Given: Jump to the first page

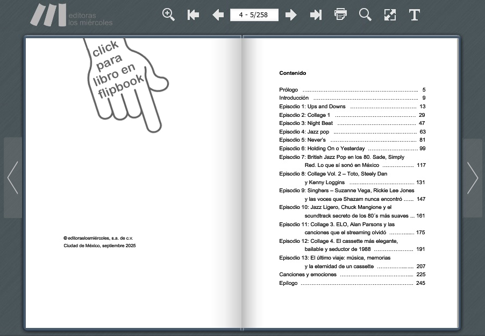Looking at the screenshot, I should pyautogui.click(x=193, y=15).
